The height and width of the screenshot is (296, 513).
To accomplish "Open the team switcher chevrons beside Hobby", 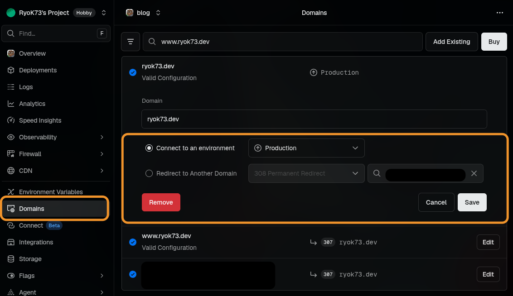I will 104,13.
